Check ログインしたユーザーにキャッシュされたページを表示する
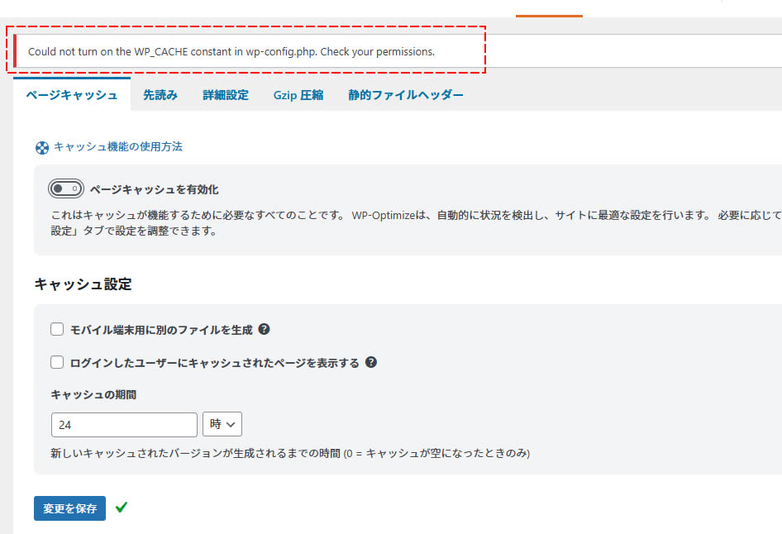Image resolution: width=782 pixels, height=534 pixels. 57,361
